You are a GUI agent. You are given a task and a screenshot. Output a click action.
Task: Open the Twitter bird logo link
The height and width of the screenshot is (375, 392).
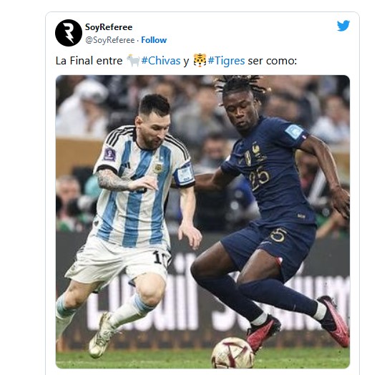(343, 26)
